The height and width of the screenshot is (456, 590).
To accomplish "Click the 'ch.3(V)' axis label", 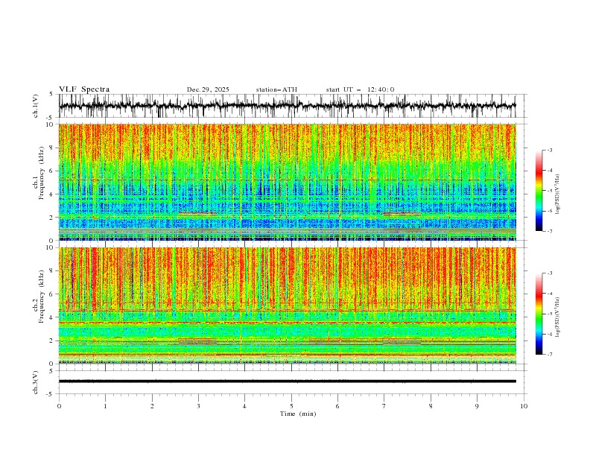I will (x=36, y=382).
